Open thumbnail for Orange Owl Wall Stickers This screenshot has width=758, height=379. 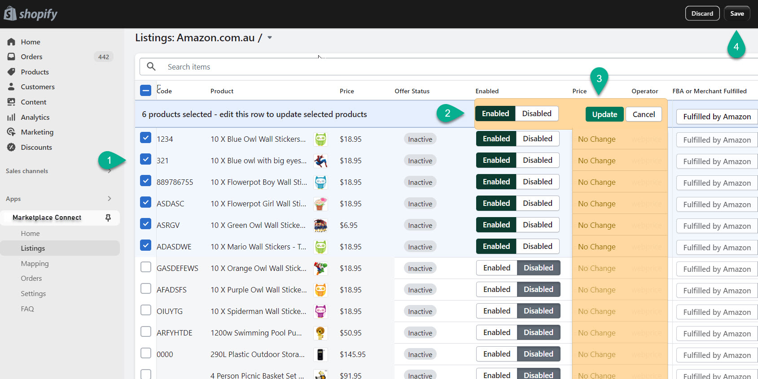[x=320, y=268]
